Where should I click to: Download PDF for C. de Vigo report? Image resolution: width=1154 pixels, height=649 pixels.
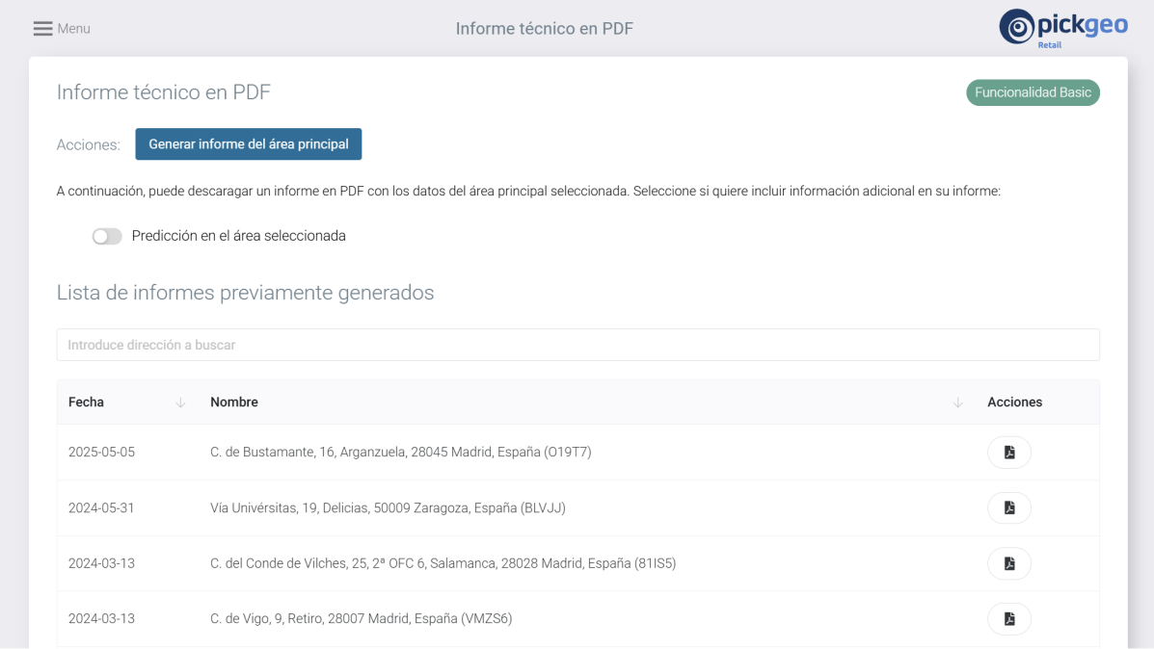(1009, 619)
